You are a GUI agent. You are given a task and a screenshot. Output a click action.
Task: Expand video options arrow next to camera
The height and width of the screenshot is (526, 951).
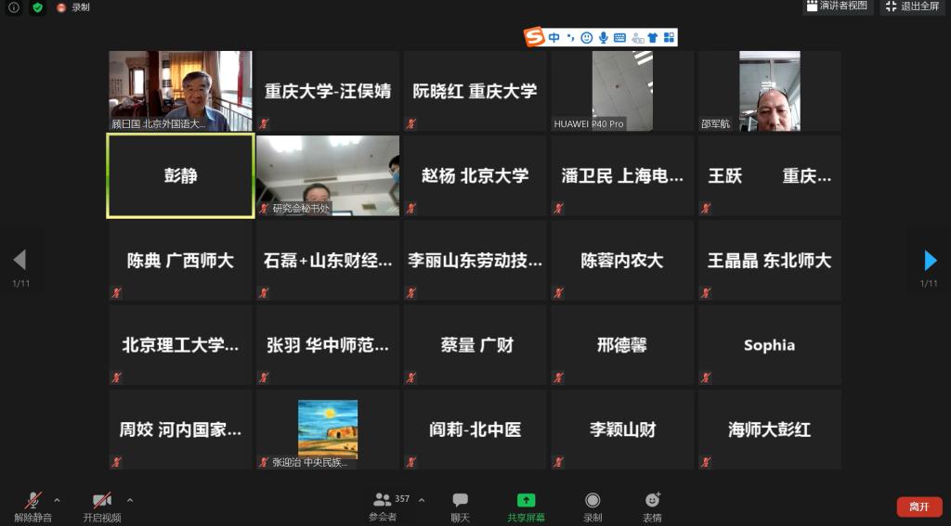point(130,500)
